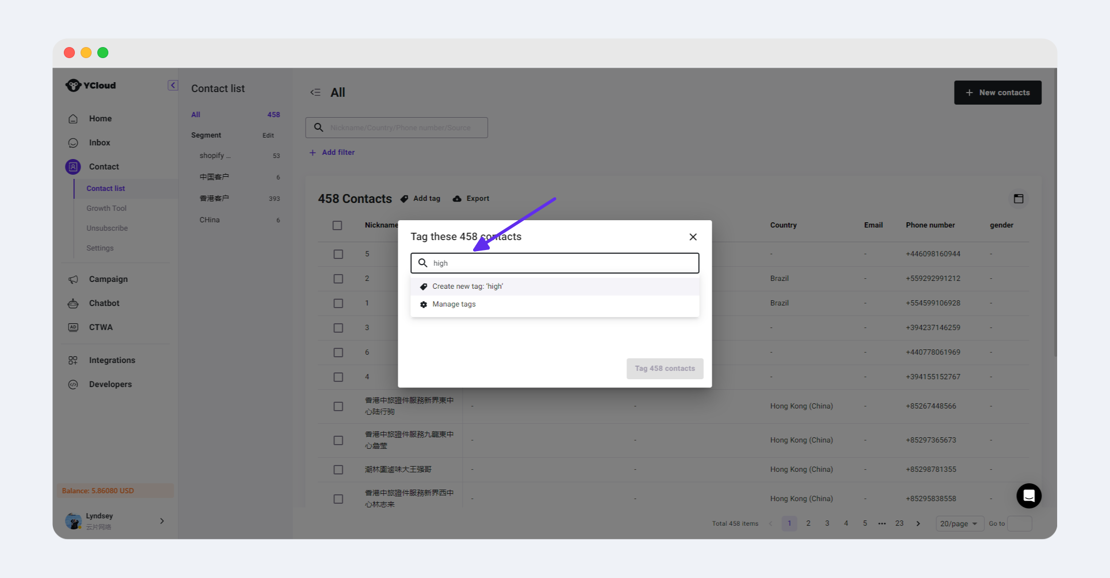Open the Developers section

point(110,384)
